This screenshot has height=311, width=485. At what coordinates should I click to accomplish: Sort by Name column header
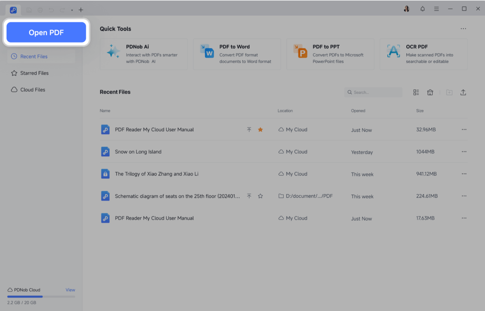[105, 110]
